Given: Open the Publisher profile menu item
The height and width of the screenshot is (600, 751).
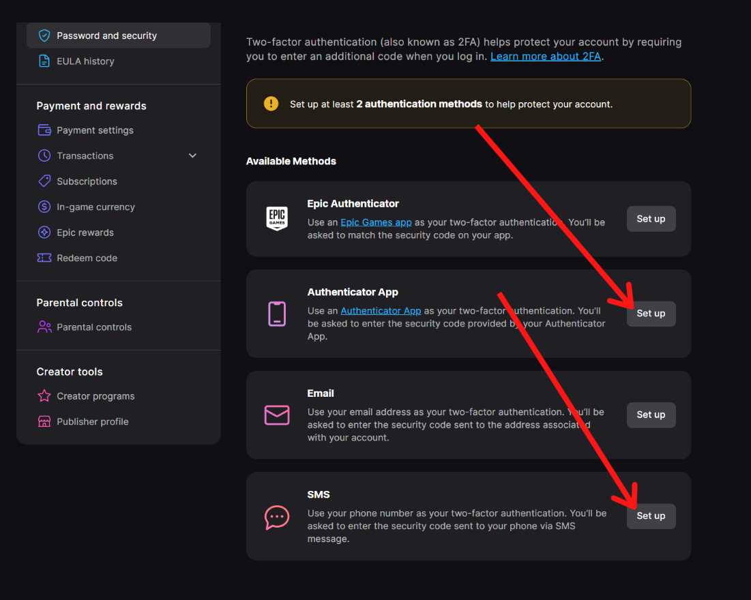Looking at the screenshot, I should (x=93, y=421).
